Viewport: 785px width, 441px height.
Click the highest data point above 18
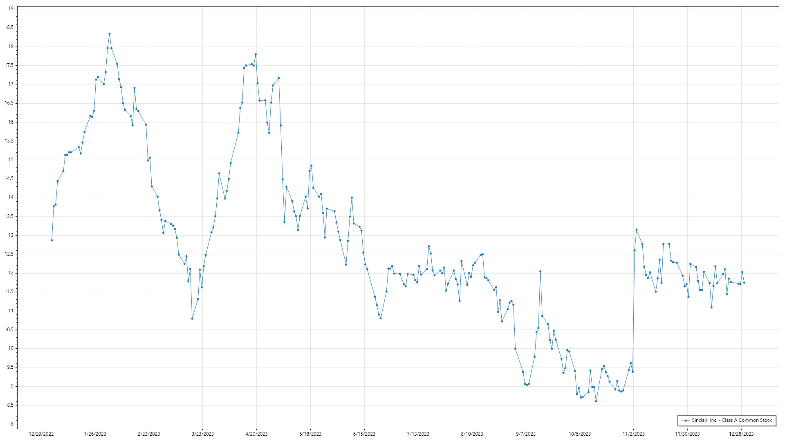pyautogui.click(x=109, y=34)
